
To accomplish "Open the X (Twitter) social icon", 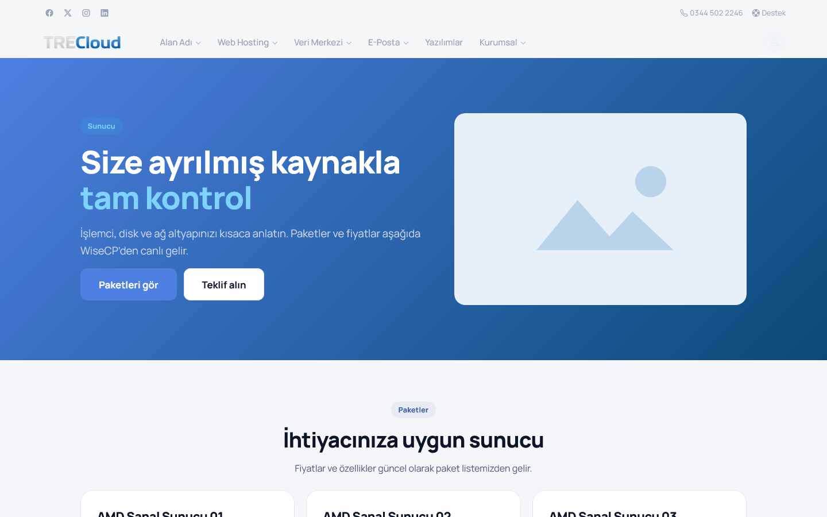I will pyautogui.click(x=68, y=13).
